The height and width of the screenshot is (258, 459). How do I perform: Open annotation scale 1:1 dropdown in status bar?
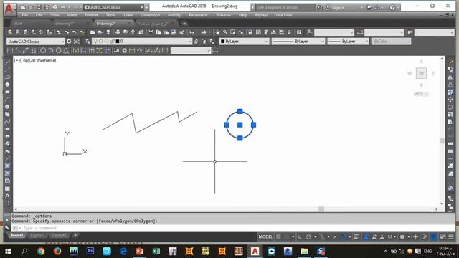tap(392, 237)
